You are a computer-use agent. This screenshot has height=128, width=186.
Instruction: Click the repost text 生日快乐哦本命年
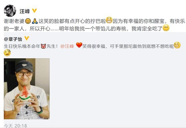coord(22,46)
